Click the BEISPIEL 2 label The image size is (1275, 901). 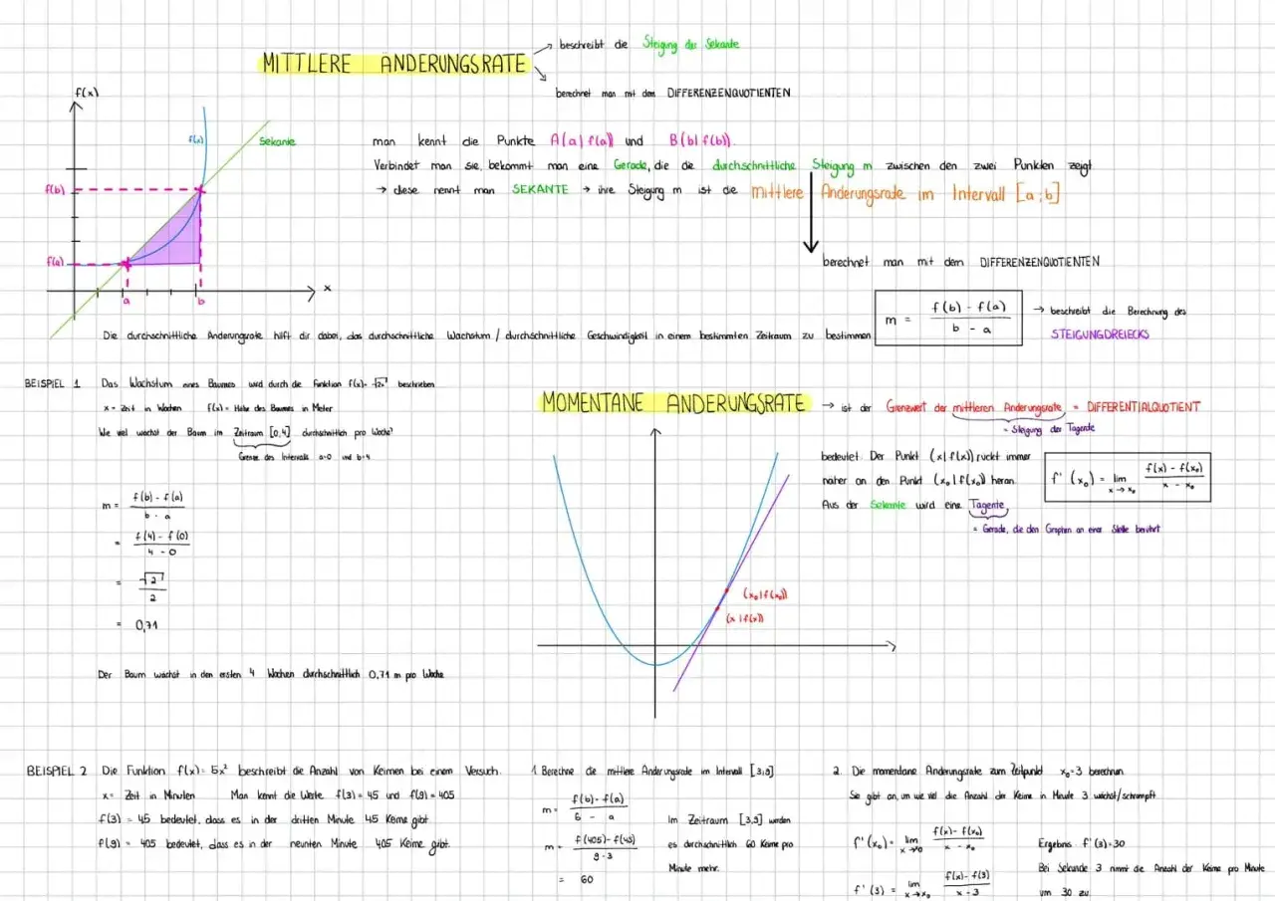[57, 772]
